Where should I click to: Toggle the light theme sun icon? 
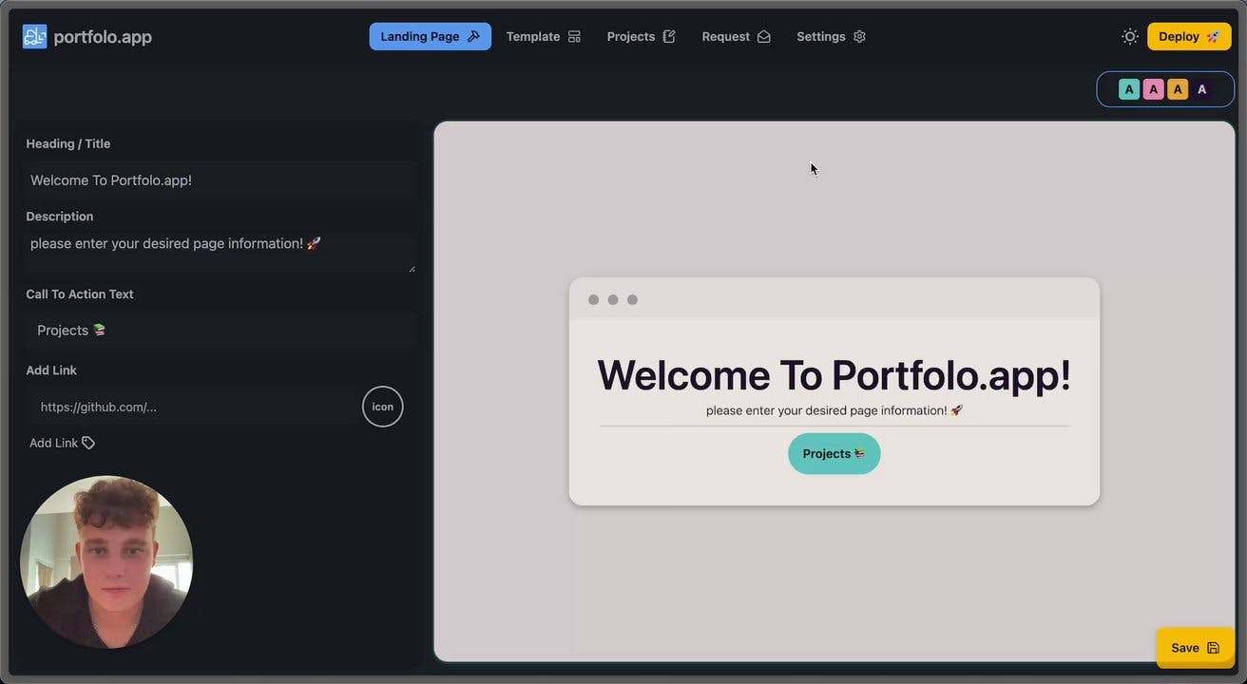(x=1130, y=36)
